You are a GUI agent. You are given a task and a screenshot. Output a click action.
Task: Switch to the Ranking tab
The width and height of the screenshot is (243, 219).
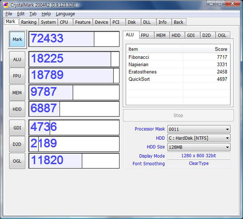(x=29, y=22)
